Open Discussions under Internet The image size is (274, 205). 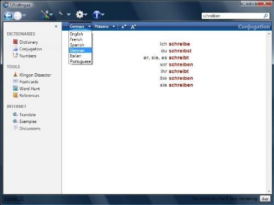[x=30, y=128]
